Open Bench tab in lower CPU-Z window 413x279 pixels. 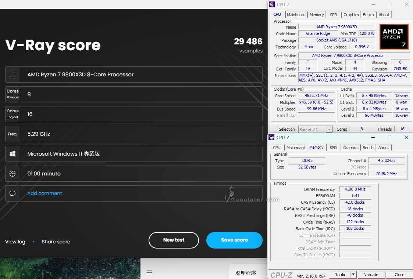tap(368, 148)
